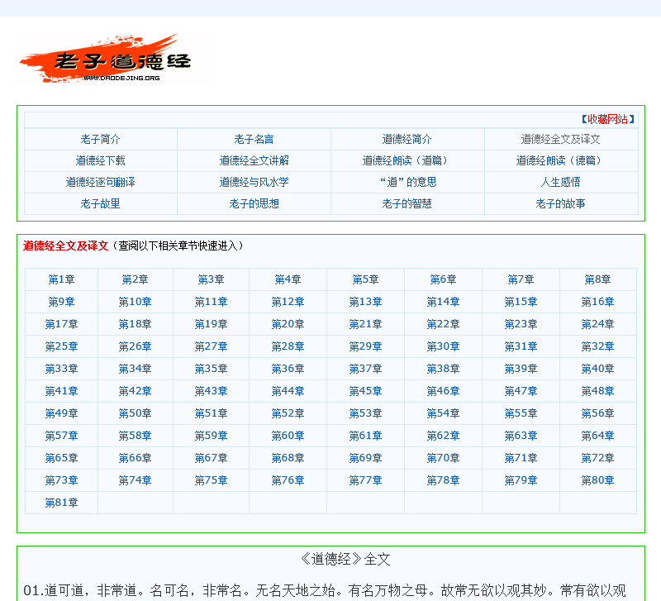Go to 第24章
Viewport: 661px width, 601px height.
pos(597,324)
